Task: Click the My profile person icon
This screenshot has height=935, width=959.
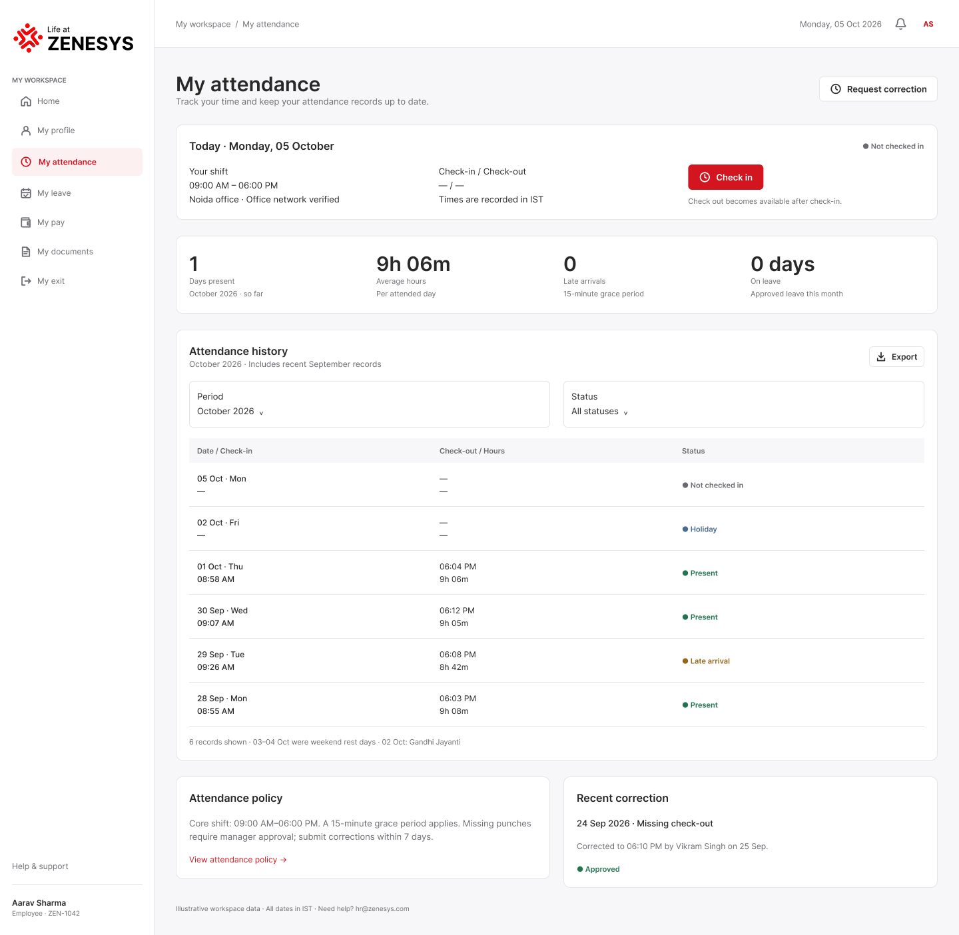Action: 26,131
